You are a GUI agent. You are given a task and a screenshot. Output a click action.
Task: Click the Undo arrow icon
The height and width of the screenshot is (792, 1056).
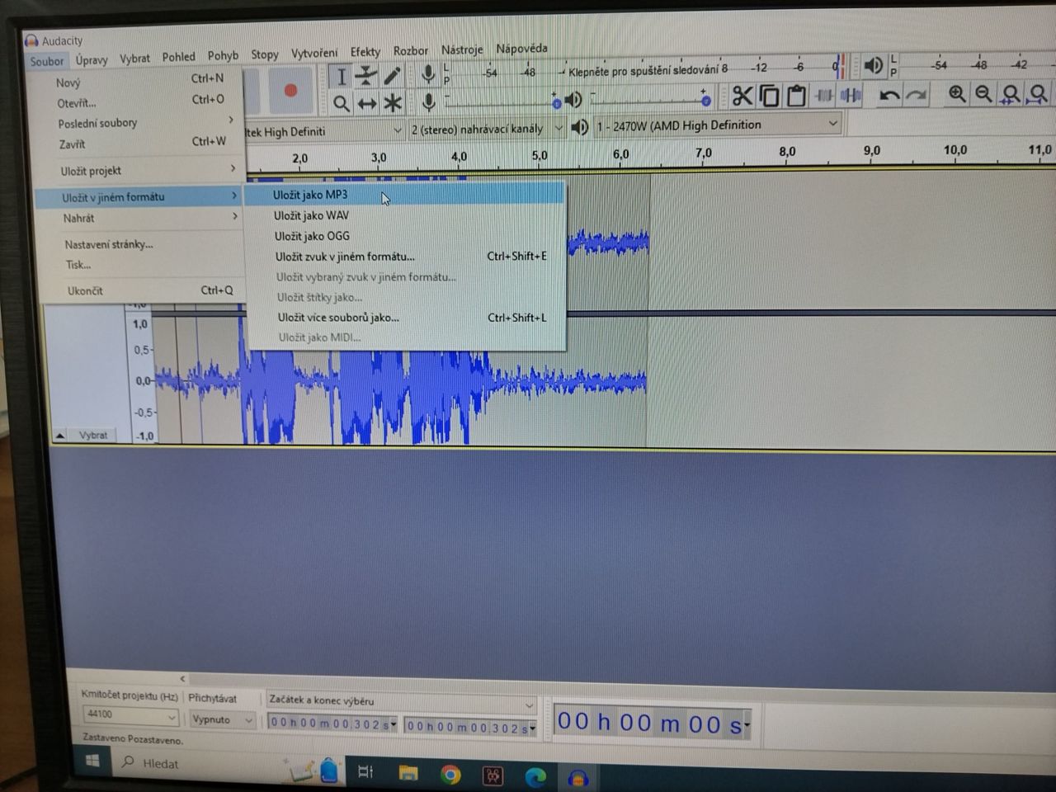click(889, 95)
